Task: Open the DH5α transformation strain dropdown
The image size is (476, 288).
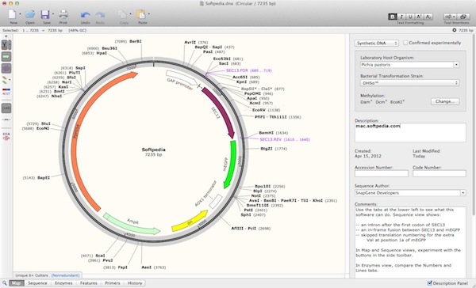Action: (410, 82)
